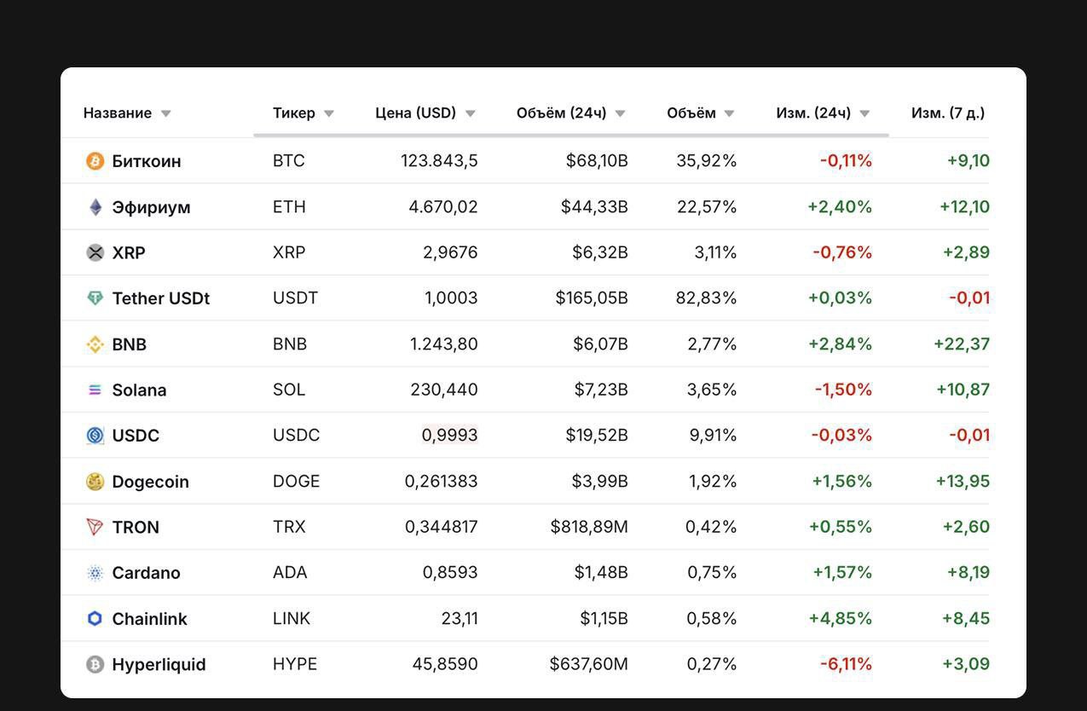Click the TRON logo icon
Image resolution: width=1087 pixels, height=711 pixels.
tap(95, 527)
